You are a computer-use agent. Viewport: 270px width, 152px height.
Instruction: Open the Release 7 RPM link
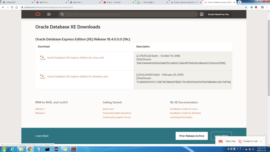[40, 109]
